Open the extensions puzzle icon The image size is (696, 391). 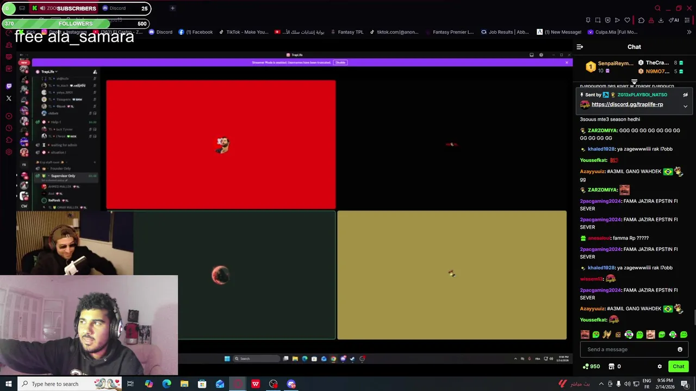641,20
